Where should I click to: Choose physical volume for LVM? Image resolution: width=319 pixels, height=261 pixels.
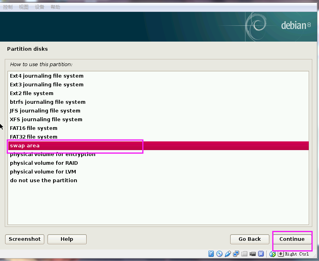43,172
